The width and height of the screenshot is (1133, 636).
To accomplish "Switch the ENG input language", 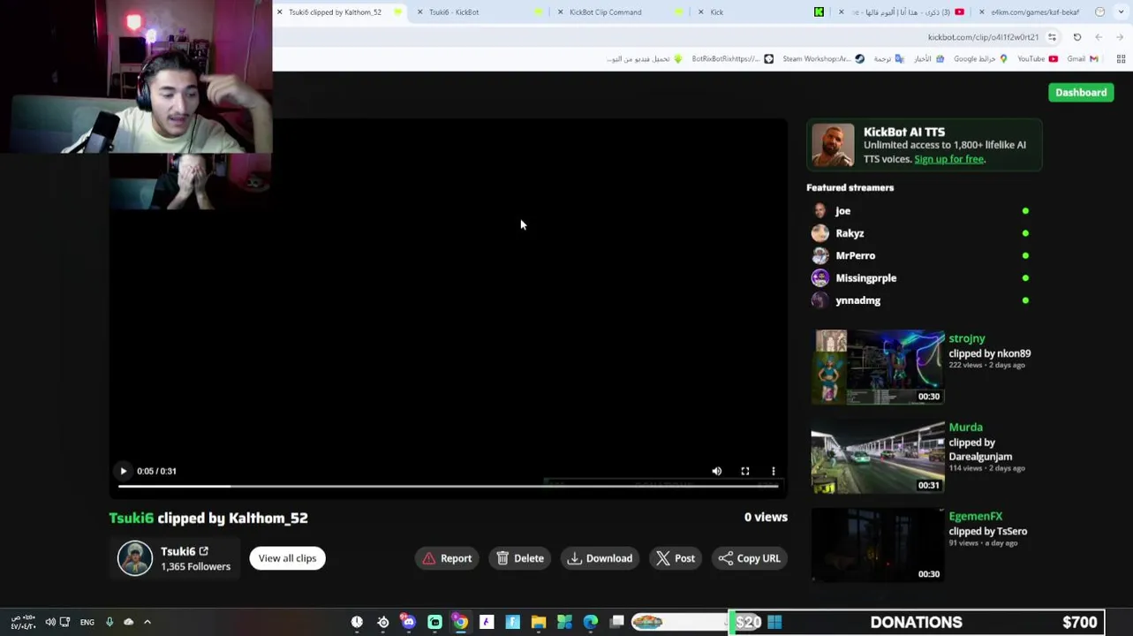I will 87,622.
